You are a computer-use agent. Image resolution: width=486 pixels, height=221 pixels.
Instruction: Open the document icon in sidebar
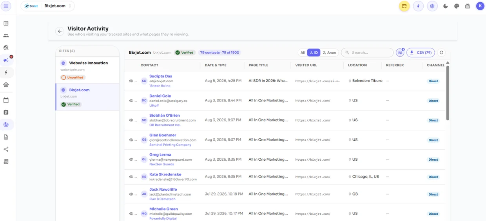[6, 137]
